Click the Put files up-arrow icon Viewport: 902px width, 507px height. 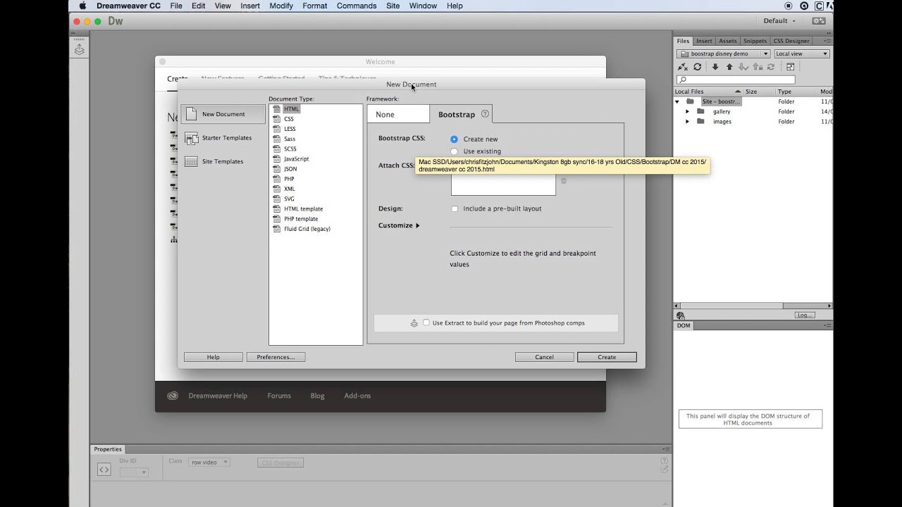coord(729,67)
